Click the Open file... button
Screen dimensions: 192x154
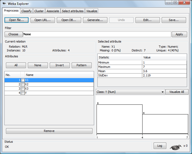16,20
